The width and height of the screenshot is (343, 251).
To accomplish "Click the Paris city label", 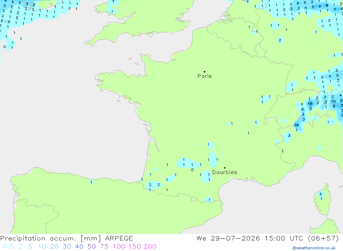I will 204,76.
